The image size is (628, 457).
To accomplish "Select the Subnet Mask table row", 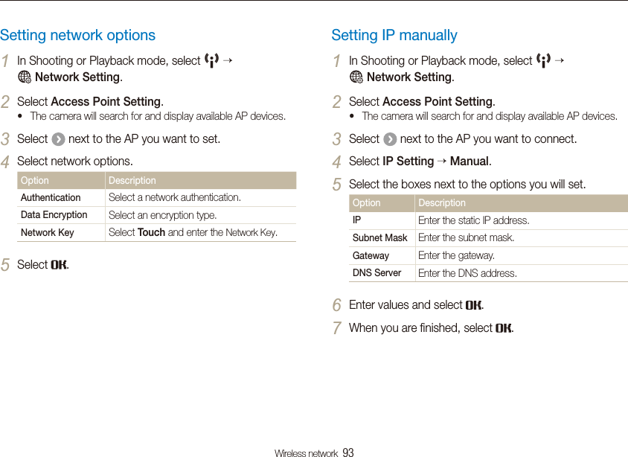I will point(488,238).
